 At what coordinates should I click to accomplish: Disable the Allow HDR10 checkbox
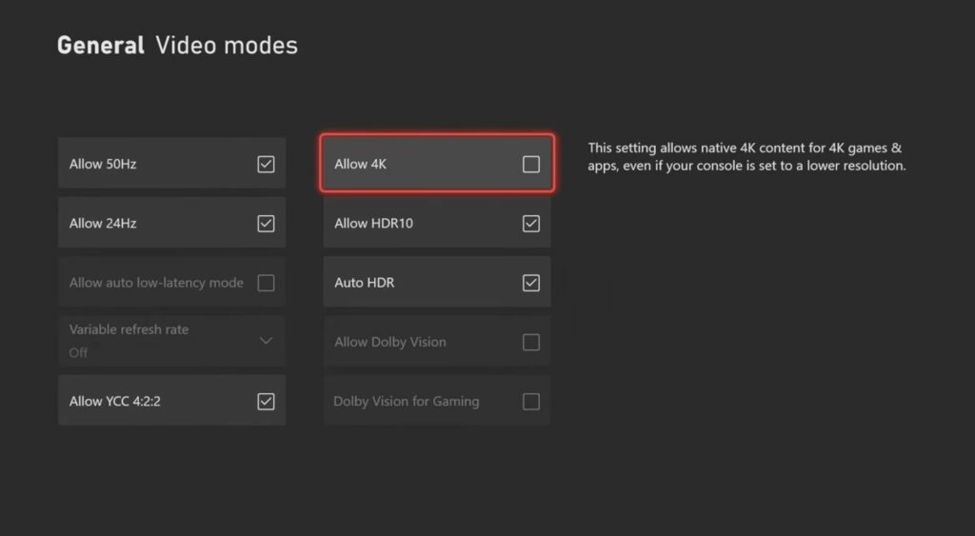531,224
